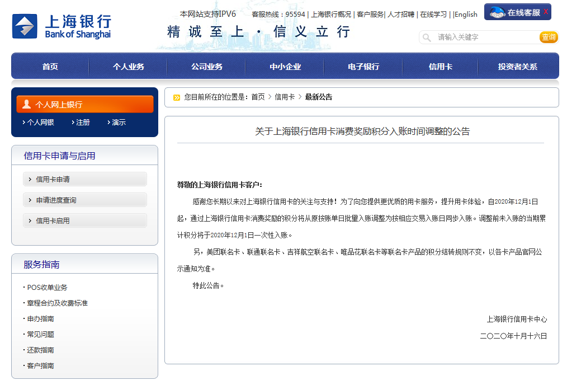Open the 电子银行 navigation menu
Image resolution: width=567 pixels, height=385 pixels.
(363, 67)
